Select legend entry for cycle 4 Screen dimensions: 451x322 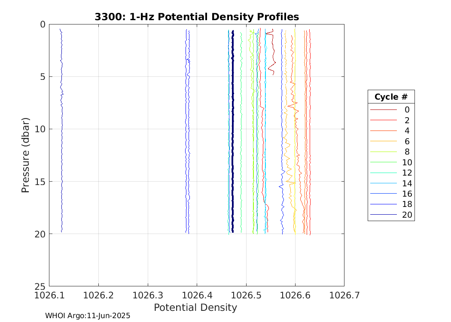click(391, 131)
